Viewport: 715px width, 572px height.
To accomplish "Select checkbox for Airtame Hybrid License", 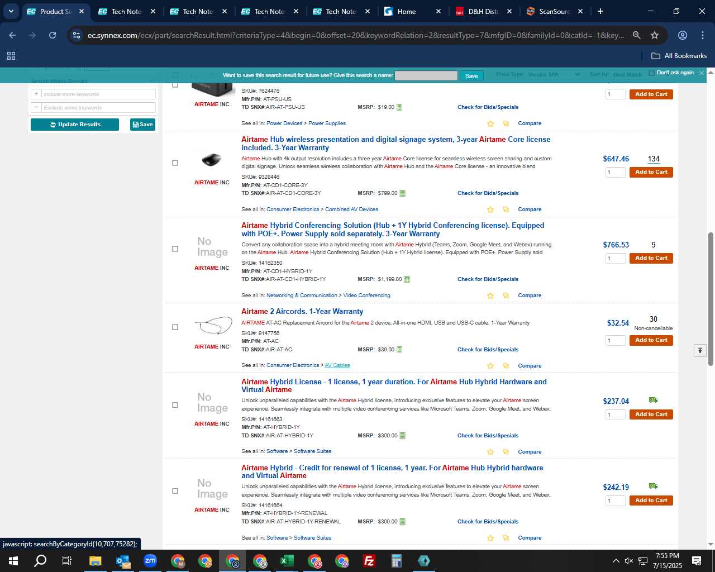I will (x=175, y=405).
